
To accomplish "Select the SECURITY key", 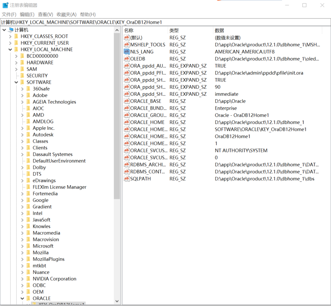I will 37,76.
